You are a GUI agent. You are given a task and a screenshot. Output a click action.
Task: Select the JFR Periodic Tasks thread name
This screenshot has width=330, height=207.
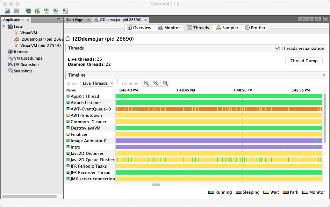[x=89, y=166]
